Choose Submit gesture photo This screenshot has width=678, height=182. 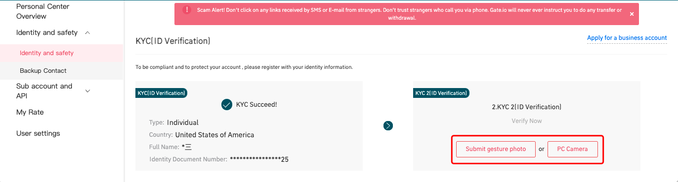496,149
